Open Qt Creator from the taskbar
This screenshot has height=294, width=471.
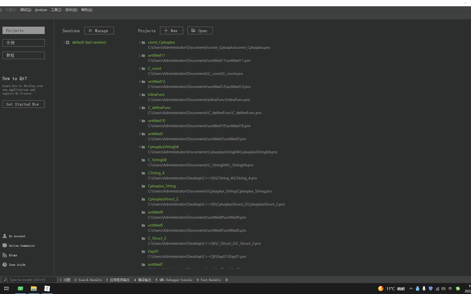click(x=20, y=289)
